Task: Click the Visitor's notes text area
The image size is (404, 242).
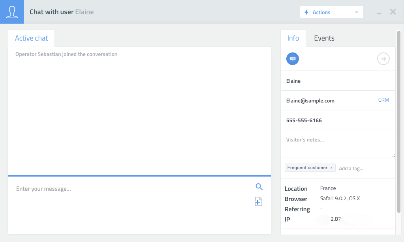Action: click(x=338, y=144)
